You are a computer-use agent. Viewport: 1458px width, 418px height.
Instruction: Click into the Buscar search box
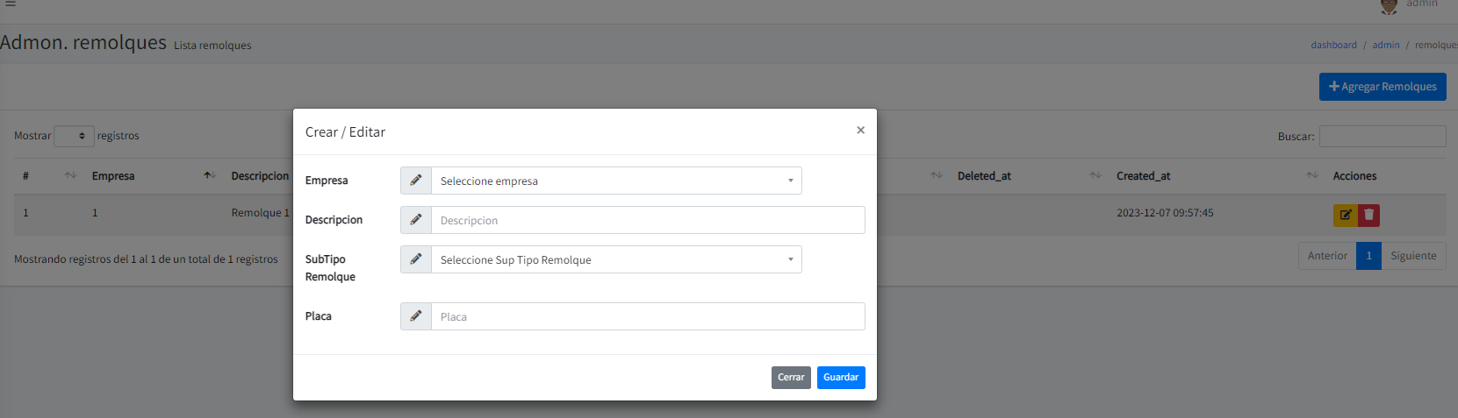1383,136
